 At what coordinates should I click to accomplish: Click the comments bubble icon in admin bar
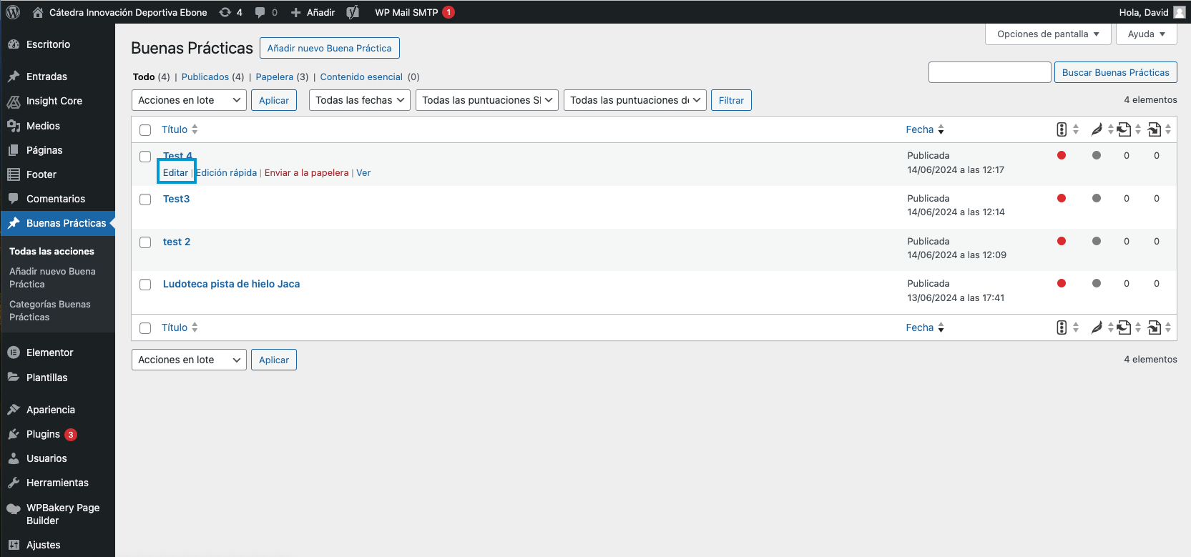260,12
